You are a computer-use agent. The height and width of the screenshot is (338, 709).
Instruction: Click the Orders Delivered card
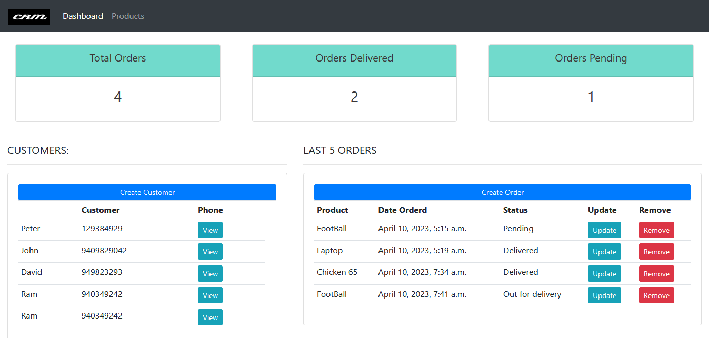pyautogui.click(x=354, y=83)
